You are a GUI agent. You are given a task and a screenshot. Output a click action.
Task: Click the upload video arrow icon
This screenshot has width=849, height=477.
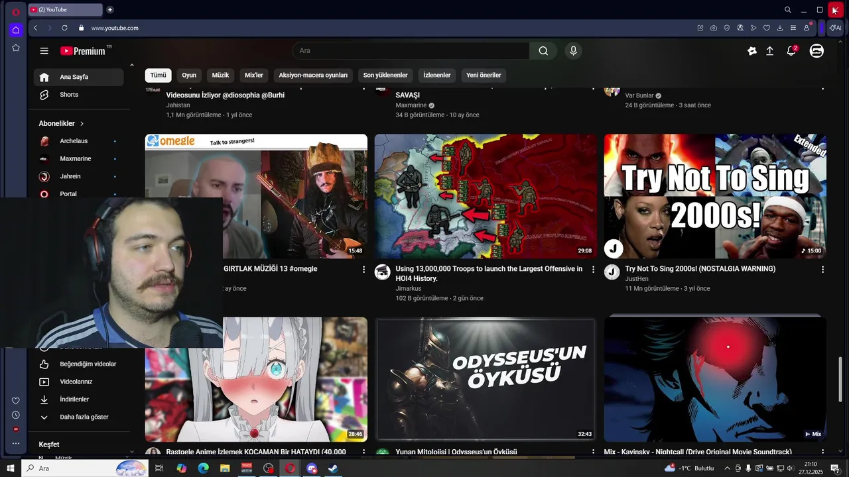tap(769, 51)
